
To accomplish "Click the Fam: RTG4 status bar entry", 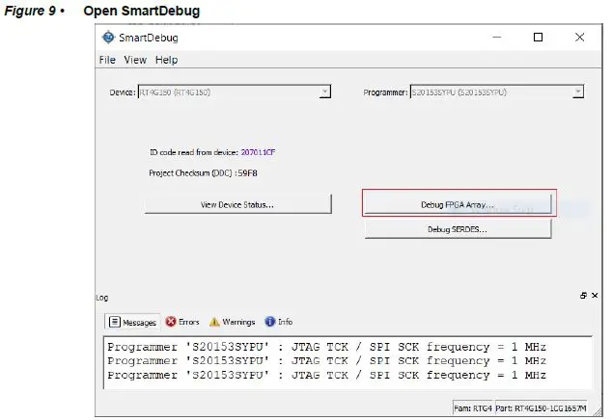I will (x=473, y=407).
